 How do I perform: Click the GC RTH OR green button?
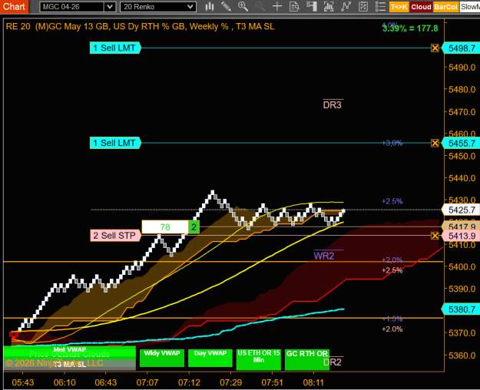(x=307, y=360)
